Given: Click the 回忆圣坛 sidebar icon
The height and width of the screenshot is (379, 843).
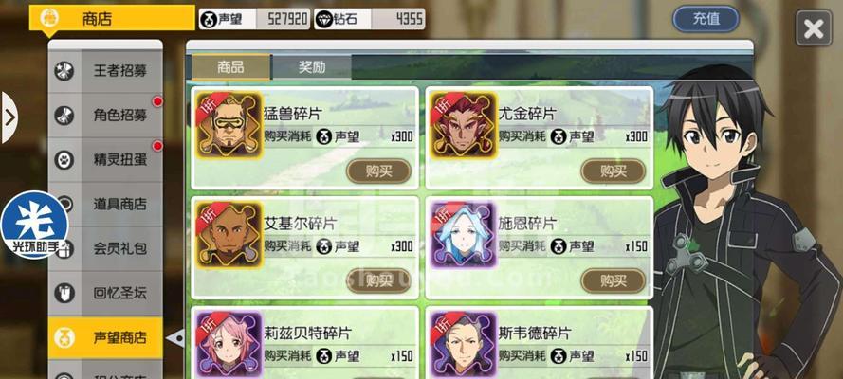Looking at the screenshot, I should 64,294.
